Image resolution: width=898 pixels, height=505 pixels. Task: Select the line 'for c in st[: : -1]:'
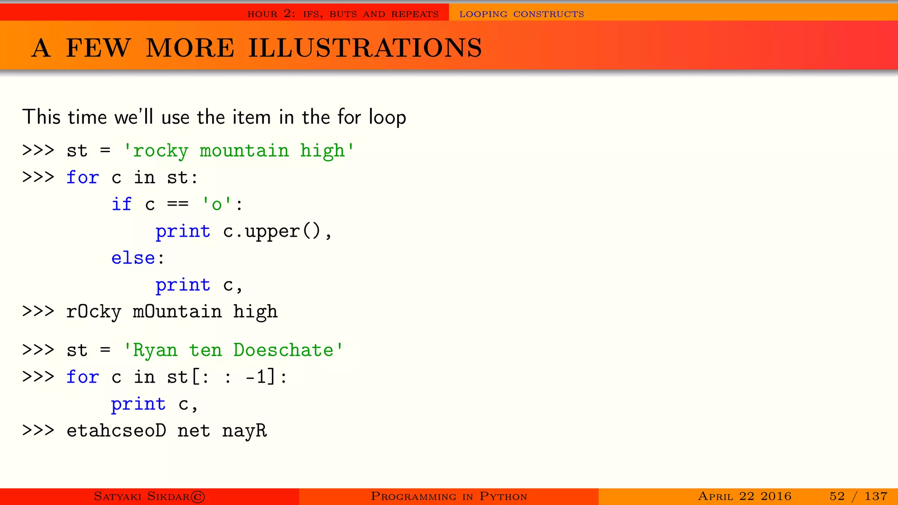pyautogui.click(x=155, y=377)
